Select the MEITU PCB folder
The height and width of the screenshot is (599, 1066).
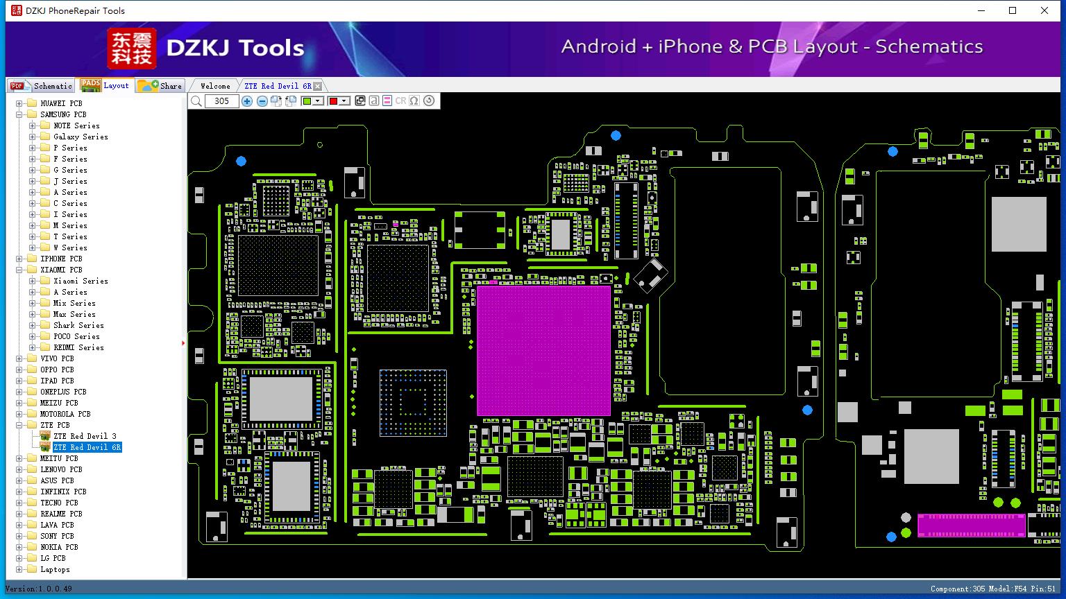(x=59, y=458)
